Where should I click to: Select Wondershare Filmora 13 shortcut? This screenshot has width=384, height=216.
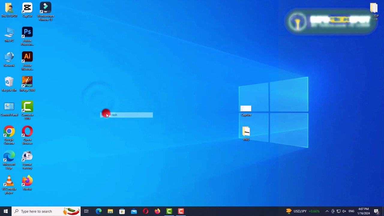[46, 12]
